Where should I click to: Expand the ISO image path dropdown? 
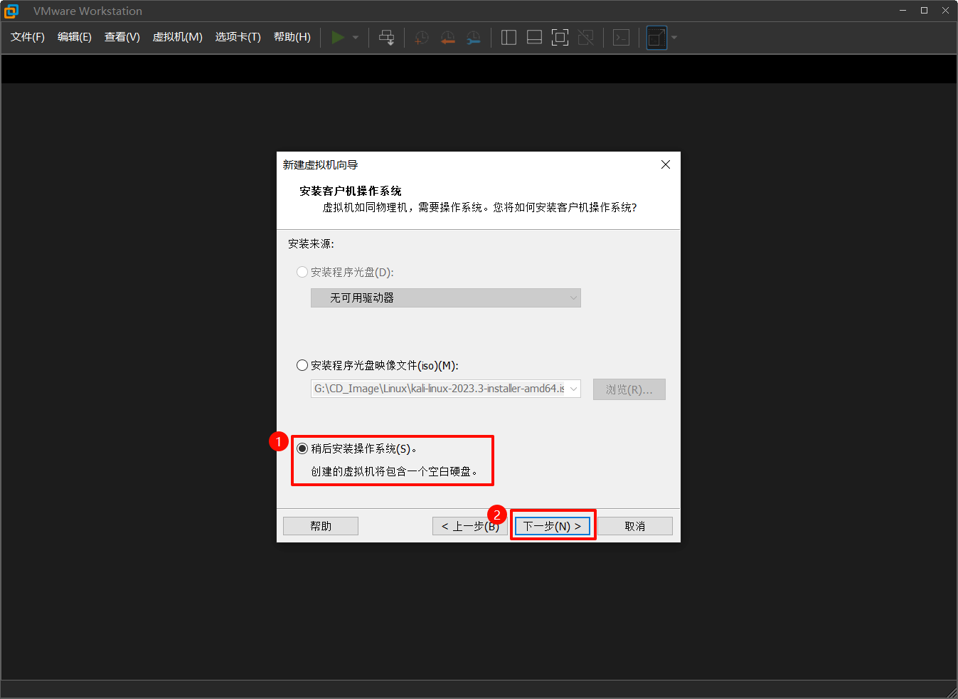(573, 389)
